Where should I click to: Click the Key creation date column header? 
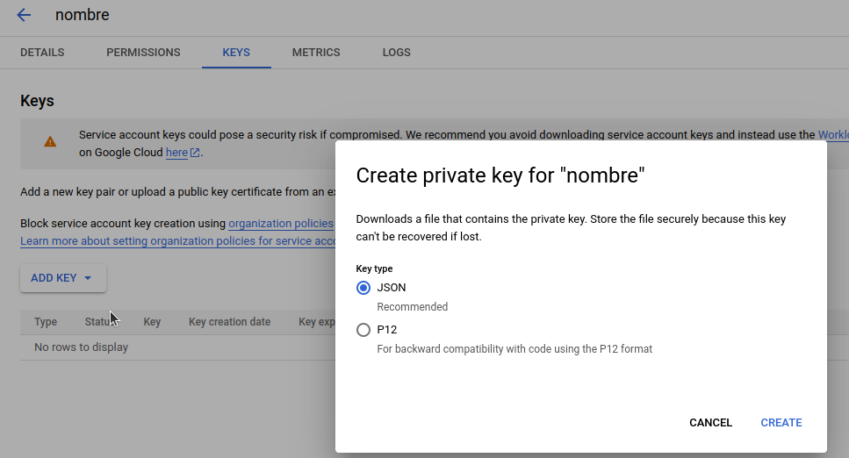click(x=229, y=322)
